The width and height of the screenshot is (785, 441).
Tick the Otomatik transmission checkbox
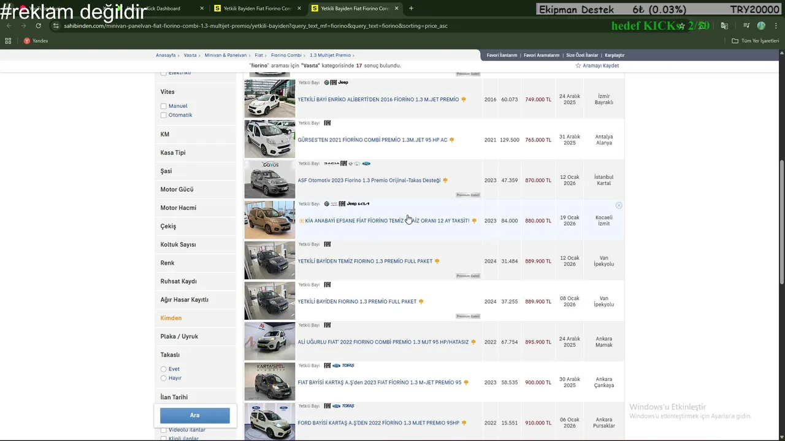(164, 115)
